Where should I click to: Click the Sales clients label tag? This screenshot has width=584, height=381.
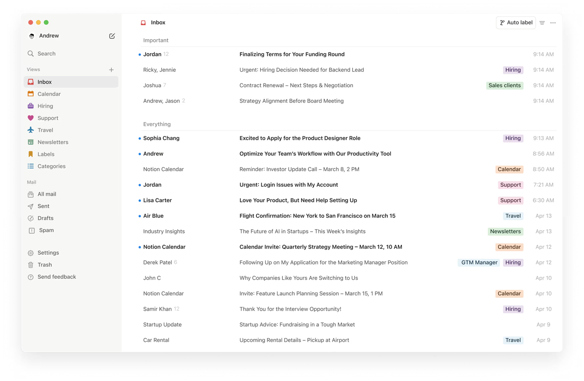coord(504,85)
